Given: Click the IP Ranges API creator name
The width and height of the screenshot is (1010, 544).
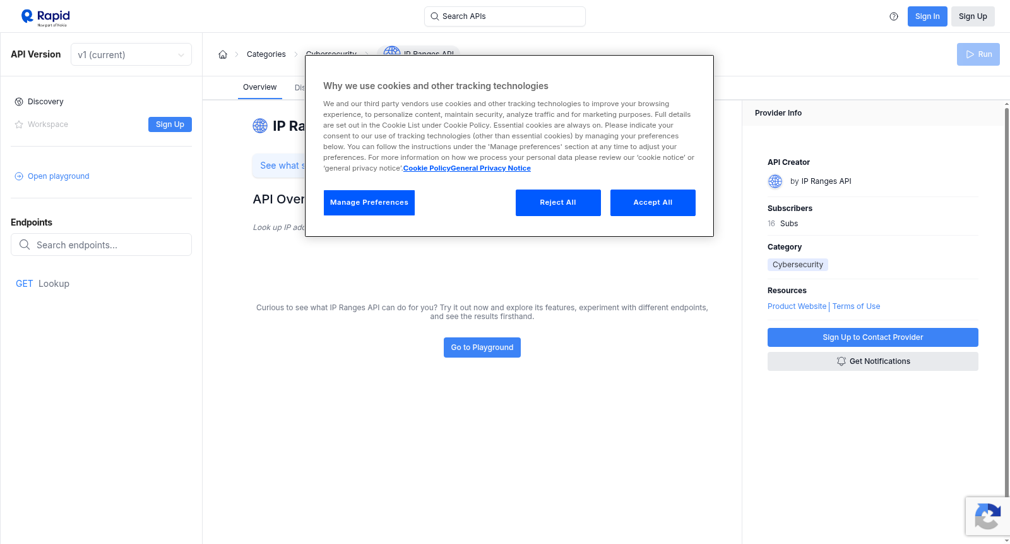Looking at the screenshot, I should point(826,181).
